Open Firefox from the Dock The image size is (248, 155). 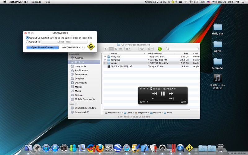(100, 148)
